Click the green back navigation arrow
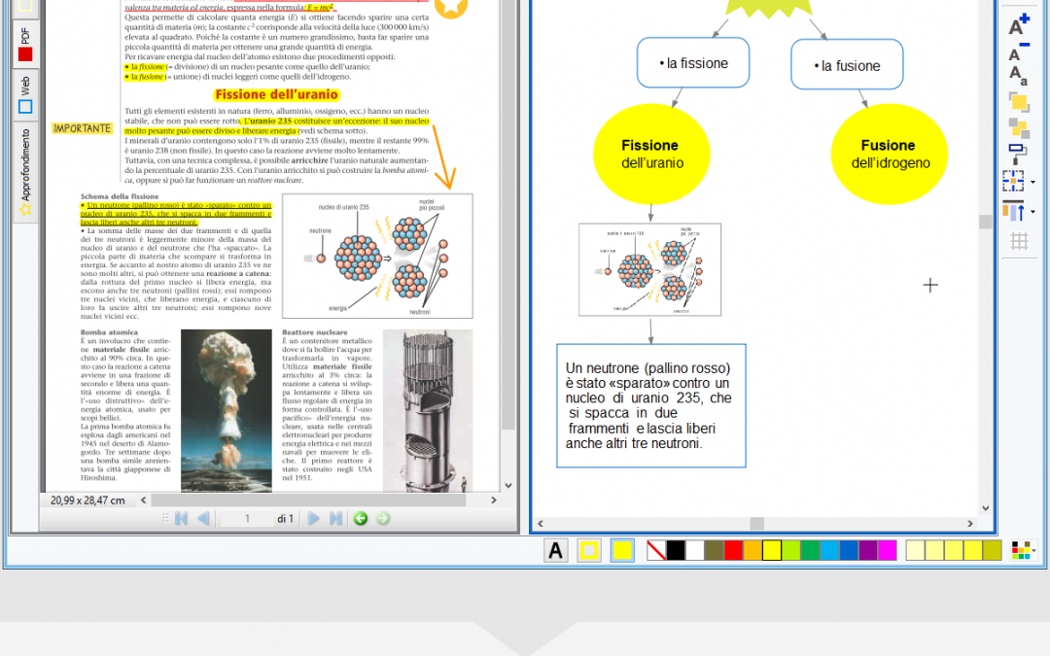Image resolution: width=1050 pixels, height=656 pixels. pos(360,519)
